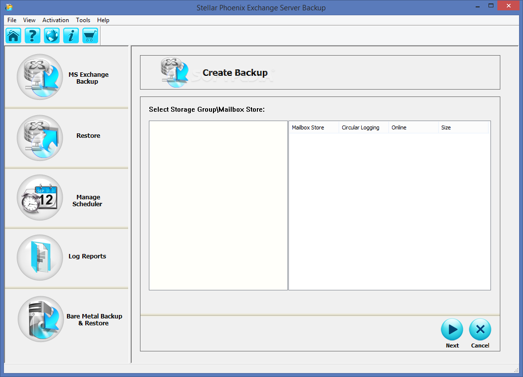This screenshot has height=377, width=523.
Task: Click the Online column header
Action: [x=413, y=127]
